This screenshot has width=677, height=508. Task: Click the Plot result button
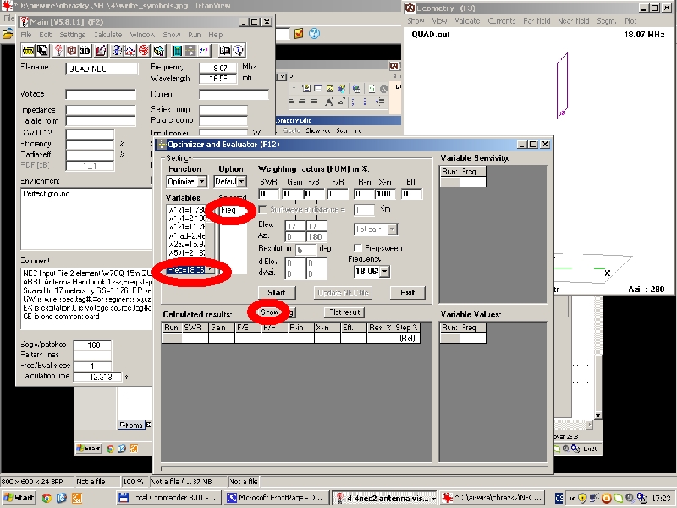(x=344, y=312)
